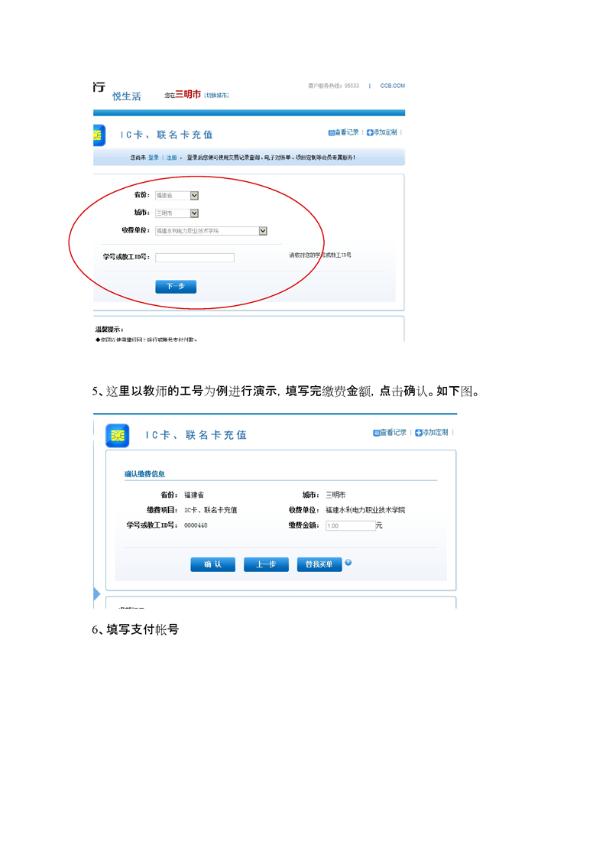Click the 添加定制 plus icon in upper screenshot
606x858 pixels.
(371, 132)
